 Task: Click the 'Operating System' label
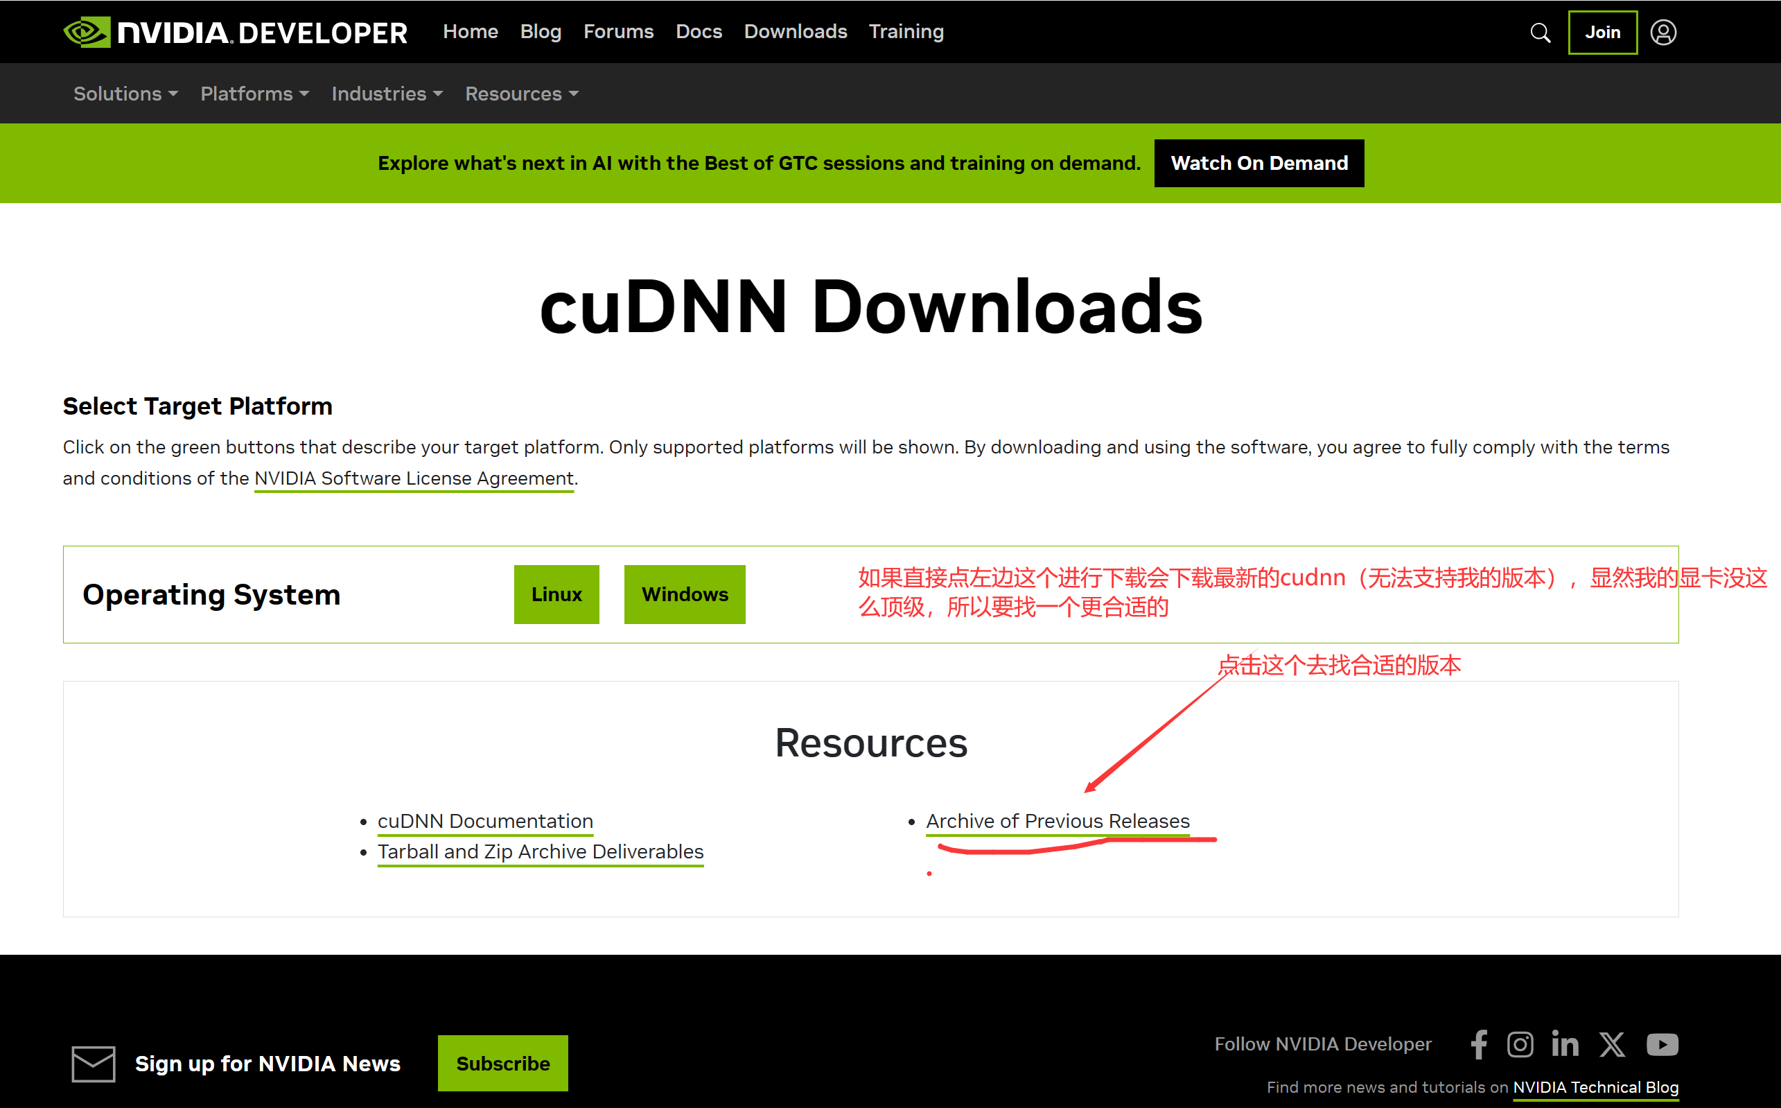(211, 594)
